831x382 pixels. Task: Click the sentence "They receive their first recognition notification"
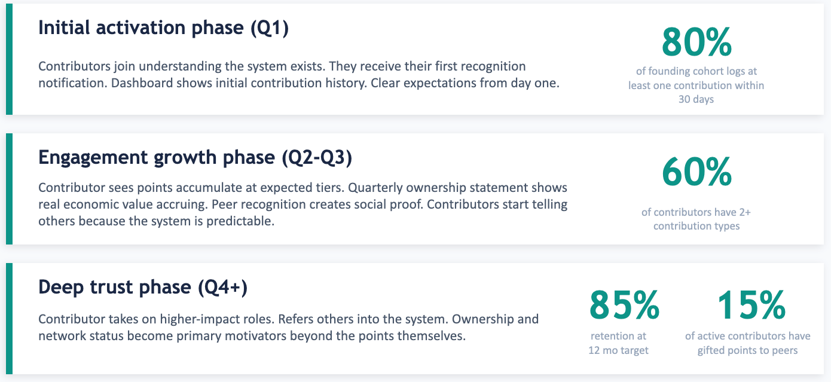point(427,66)
